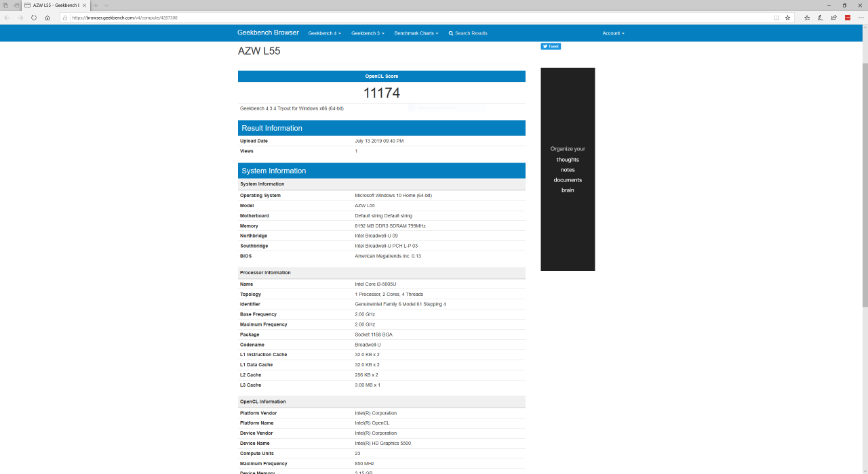Click the browser Back arrow
Image resolution: width=868 pixels, height=474 pixels.
(x=7, y=18)
